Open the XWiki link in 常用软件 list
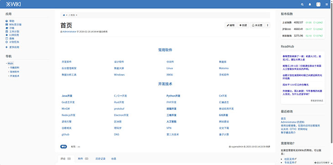The width and height of the screenshot is (333, 165). click(x=170, y=75)
